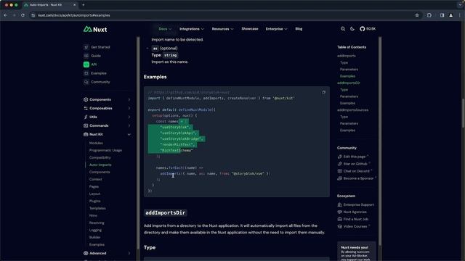Open the search icon in header
Screen dimensions: 465x261
tap(343, 29)
